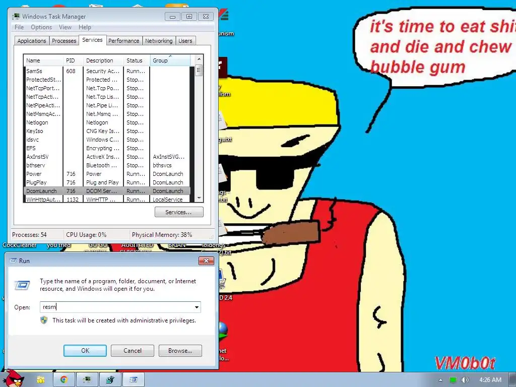The height and width of the screenshot is (387, 516).
Task: Select the KeyIso service
Action: (35, 131)
